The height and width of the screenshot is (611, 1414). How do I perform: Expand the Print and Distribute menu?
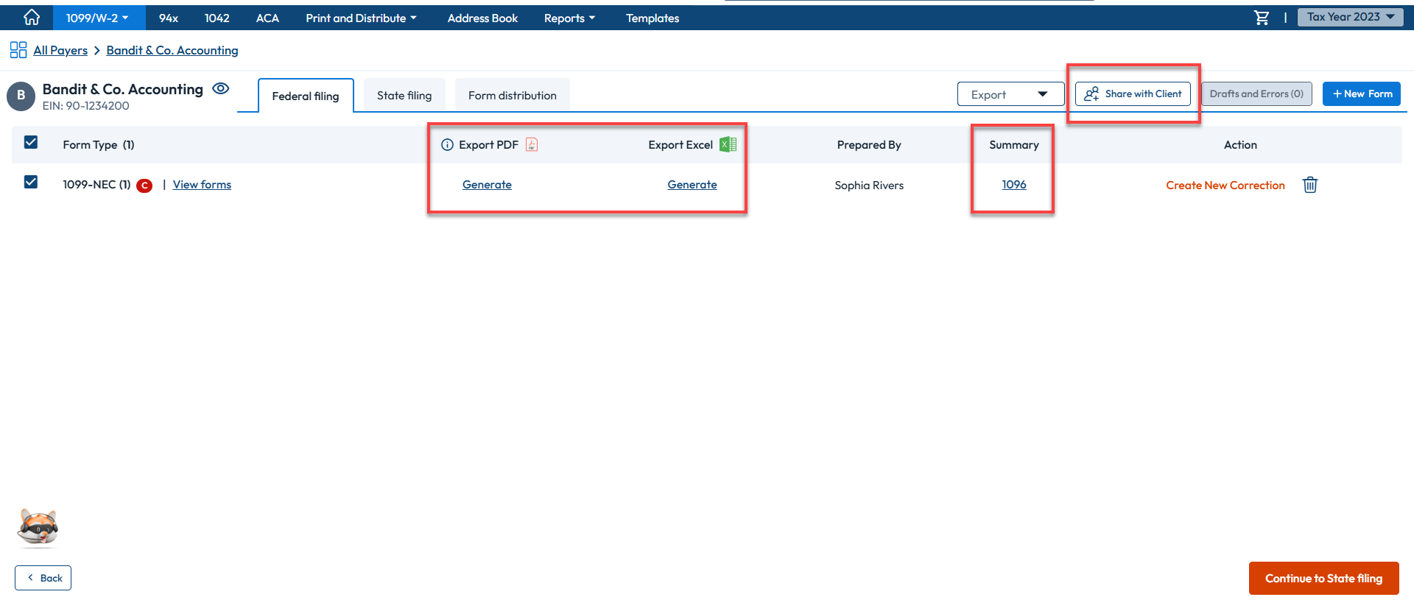tap(361, 18)
